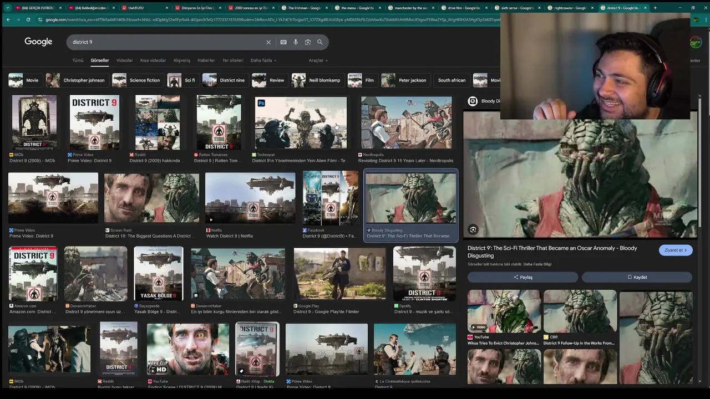710x399 pixels.
Task: Select the 'Videolar' search tab
Action: pyautogui.click(x=124, y=60)
